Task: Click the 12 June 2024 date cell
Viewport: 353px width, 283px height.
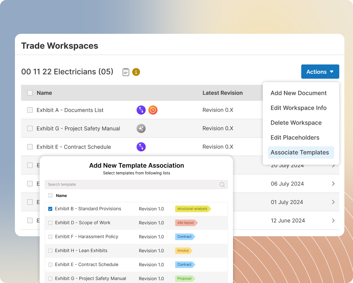Action: click(x=288, y=221)
